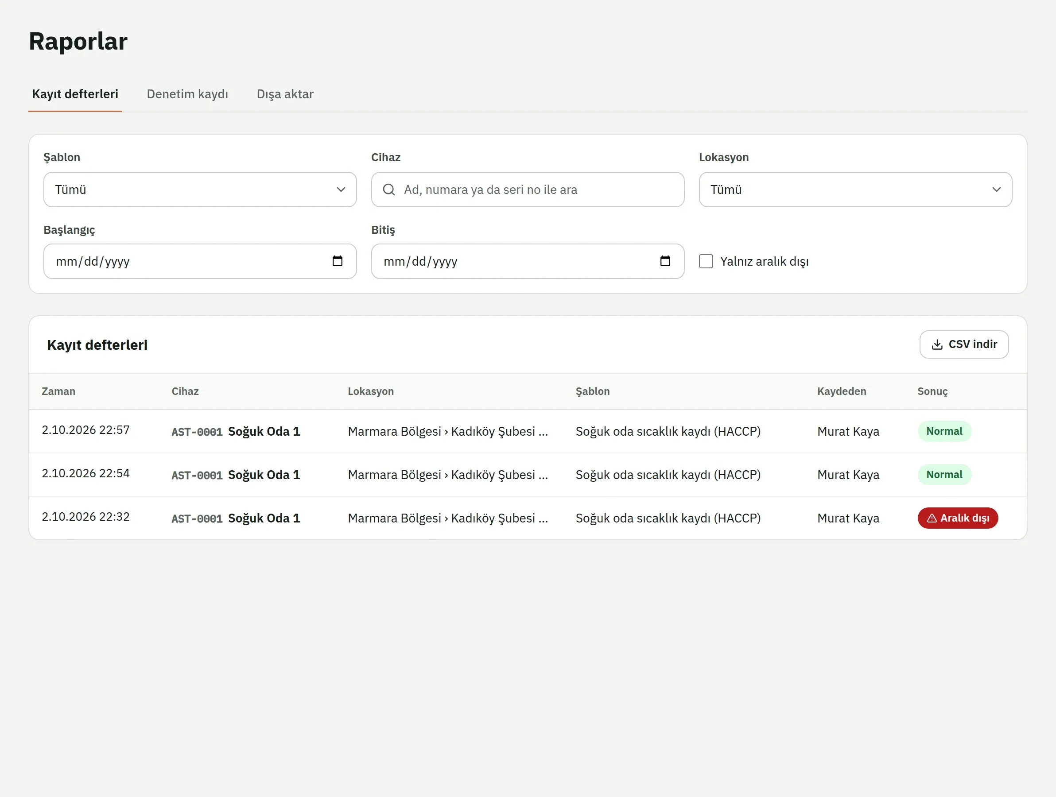Click the Sonuç column header
1056x797 pixels.
[932, 391]
